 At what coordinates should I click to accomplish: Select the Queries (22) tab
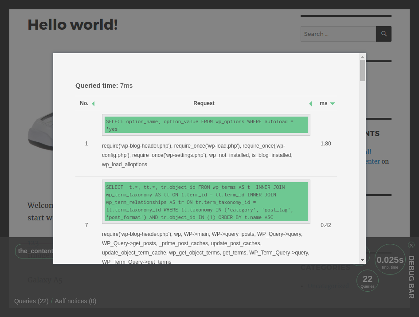31,301
